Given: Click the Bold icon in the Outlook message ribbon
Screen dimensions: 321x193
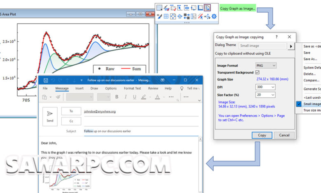Looking at the screenshot, I should [x=117, y=97].
